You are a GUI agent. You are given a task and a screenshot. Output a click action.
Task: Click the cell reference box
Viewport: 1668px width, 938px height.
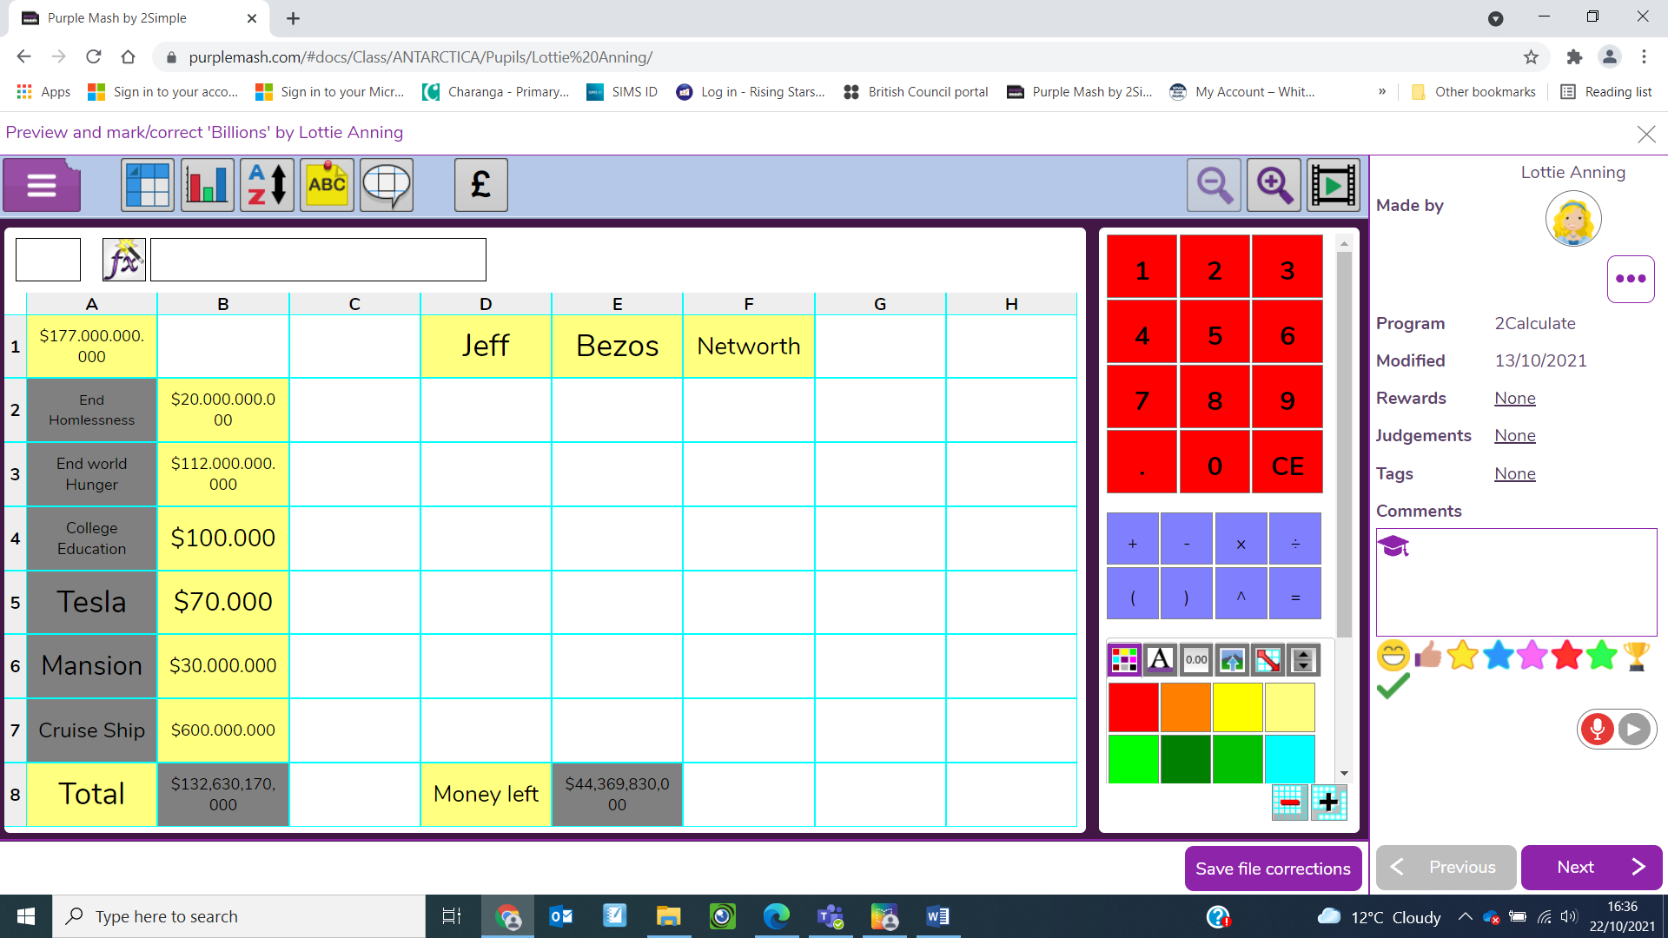[48, 260]
